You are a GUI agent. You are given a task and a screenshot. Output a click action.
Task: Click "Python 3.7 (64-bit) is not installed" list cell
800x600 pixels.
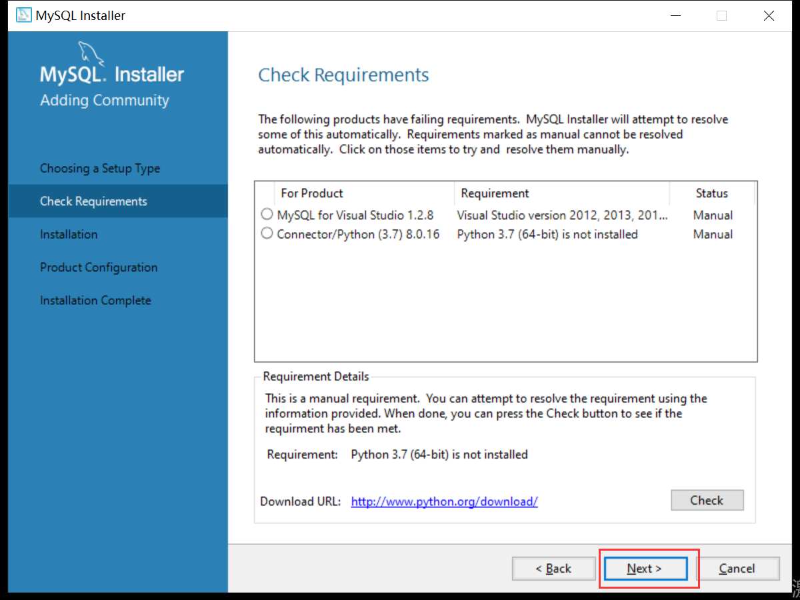[x=547, y=234]
